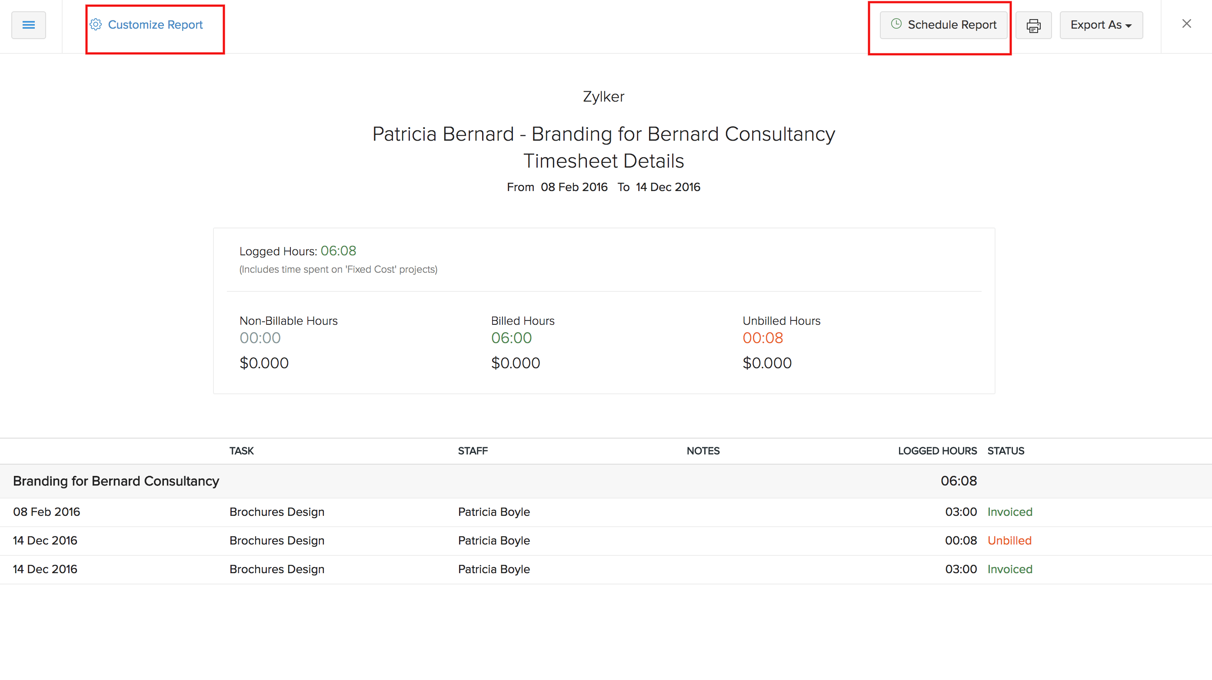Click the Unbilled Hours 00:08 value
This screenshot has height=680, width=1212.
pyautogui.click(x=762, y=337)
